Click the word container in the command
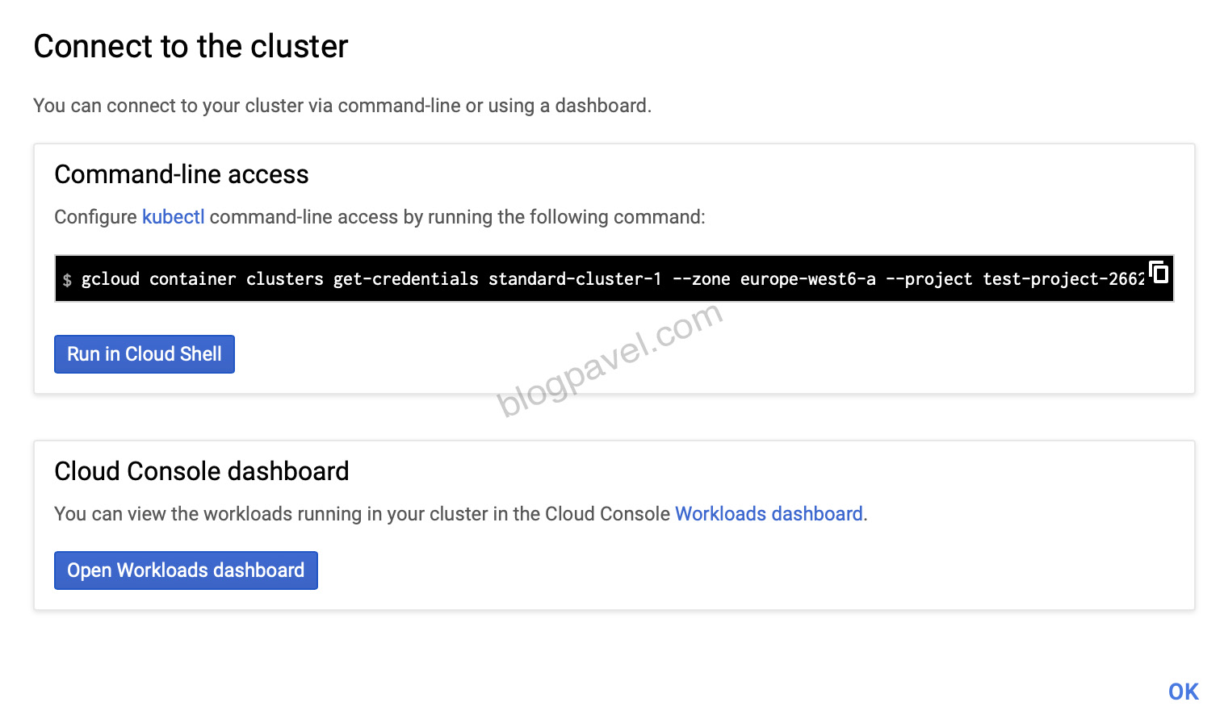The width and height of the screenshot is (1224, 723). [192, 279]
